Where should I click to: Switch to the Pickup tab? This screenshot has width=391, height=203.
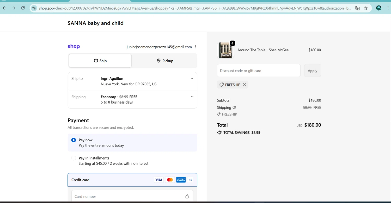(165, 61)
